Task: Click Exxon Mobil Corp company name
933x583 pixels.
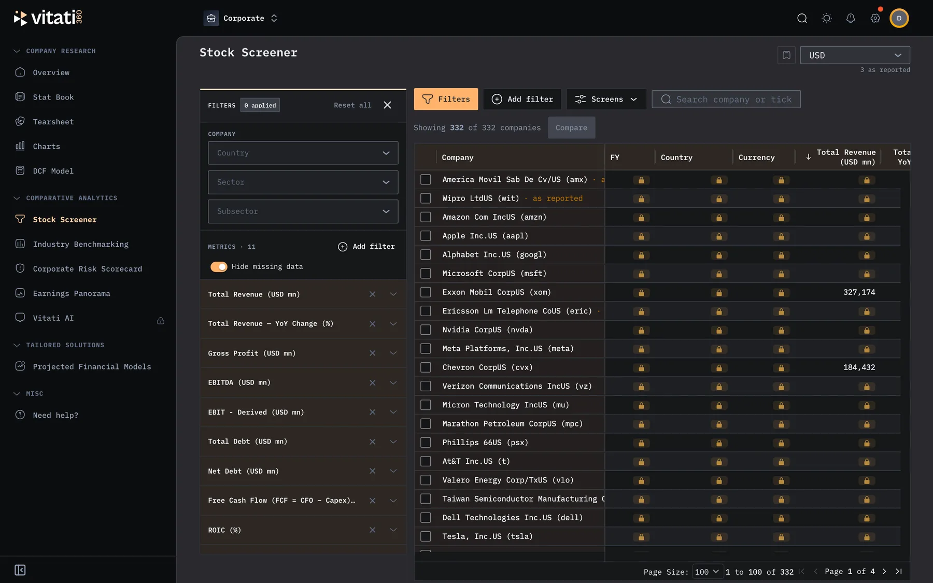Action: (x=496, y=292)
